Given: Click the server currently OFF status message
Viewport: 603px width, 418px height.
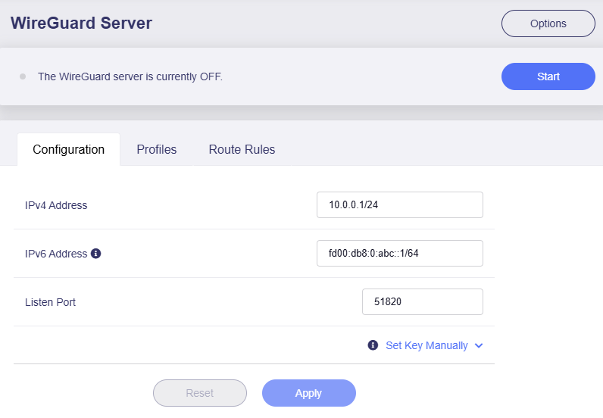Looking at the screenshot, I should tap(130, 76).
